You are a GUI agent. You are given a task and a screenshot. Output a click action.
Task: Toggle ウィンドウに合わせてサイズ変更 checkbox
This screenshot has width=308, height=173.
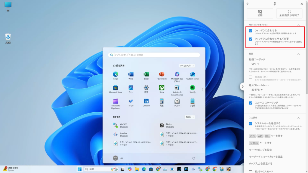tap(251, 39)
